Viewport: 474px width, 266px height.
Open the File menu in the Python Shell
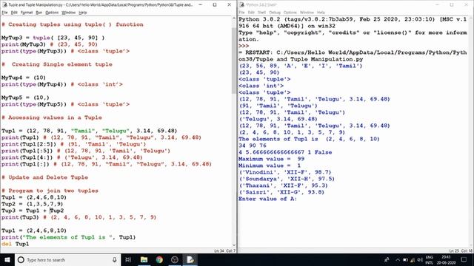[241, 13]
